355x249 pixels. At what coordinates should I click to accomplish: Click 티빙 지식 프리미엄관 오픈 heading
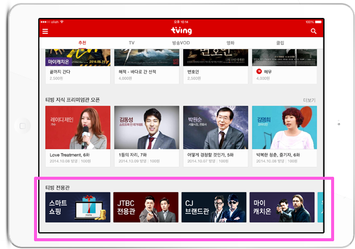tap(73, 100)
